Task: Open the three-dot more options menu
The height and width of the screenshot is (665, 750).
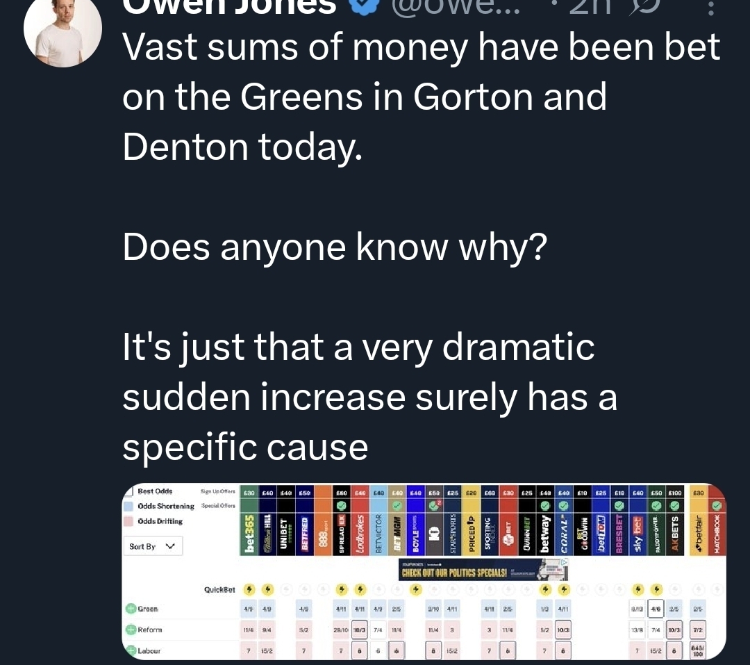Action: (711, 7)
